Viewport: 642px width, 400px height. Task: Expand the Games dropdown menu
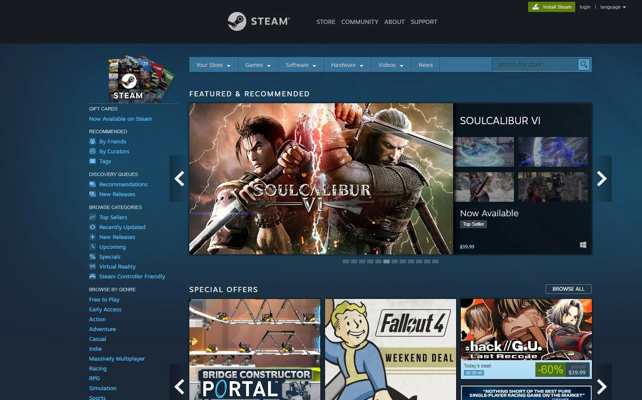click(x=258, y=65)
